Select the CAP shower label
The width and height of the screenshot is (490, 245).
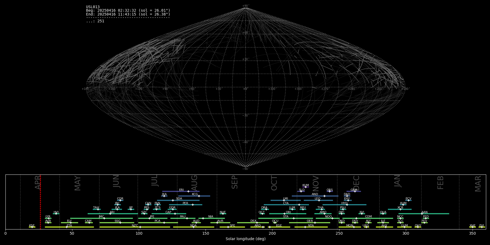[169, 212]
